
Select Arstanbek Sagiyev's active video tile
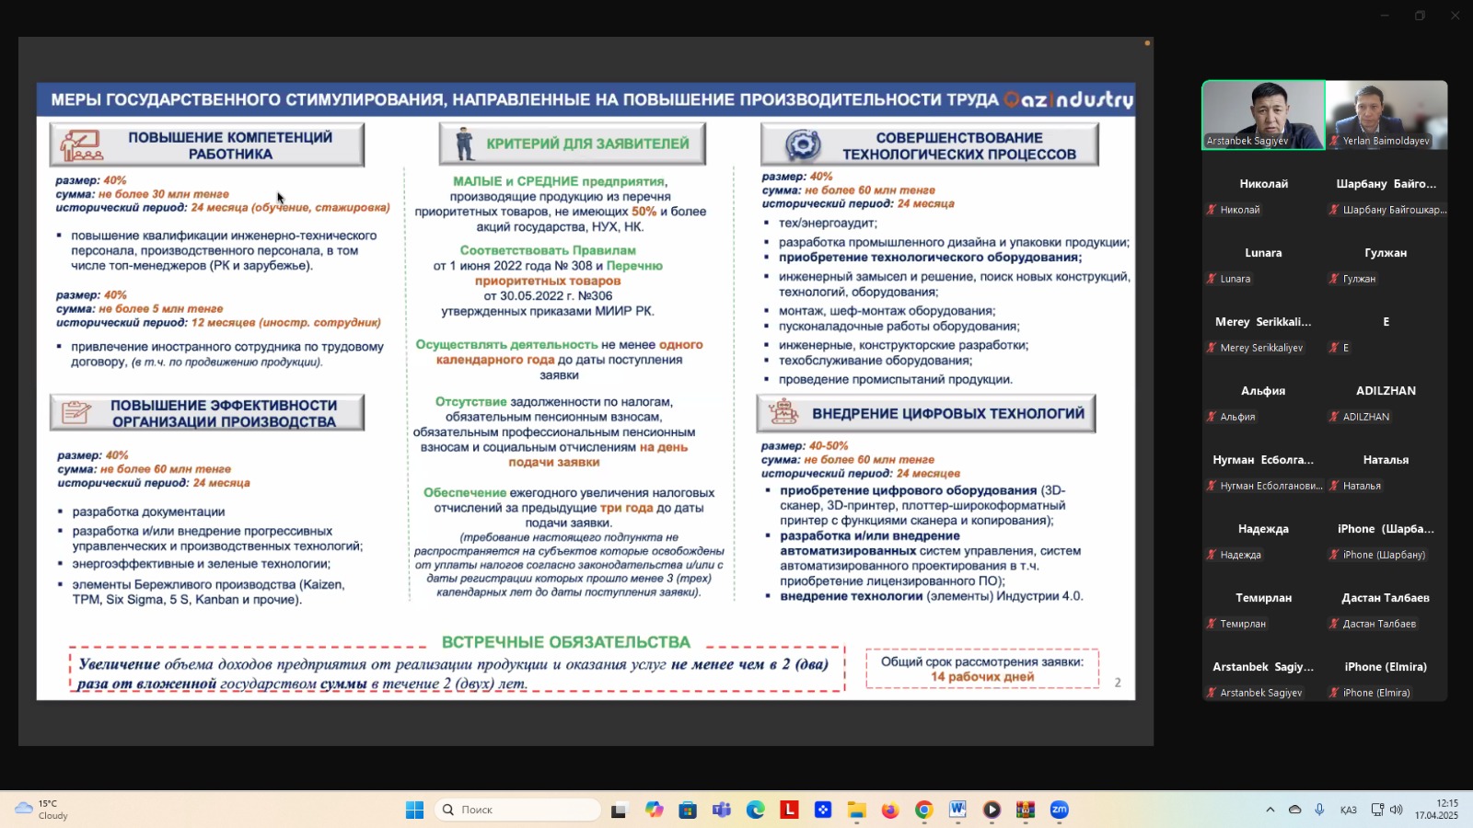tap(1263, 115)
